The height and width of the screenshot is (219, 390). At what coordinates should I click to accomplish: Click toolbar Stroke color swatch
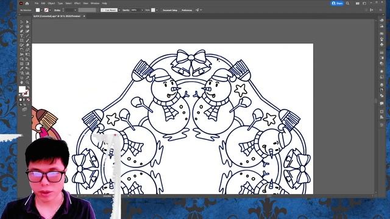click(26, 93)
